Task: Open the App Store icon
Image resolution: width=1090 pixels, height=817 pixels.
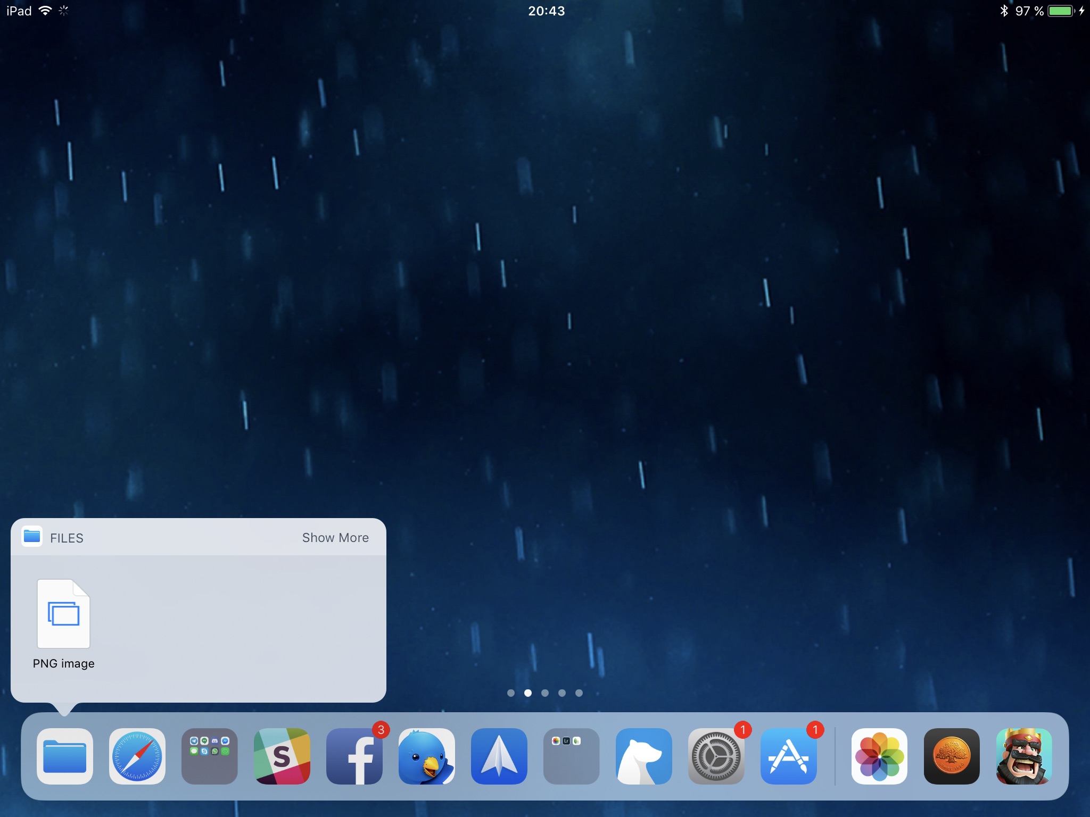Action: pyautogui.click(x=788, y=756)
